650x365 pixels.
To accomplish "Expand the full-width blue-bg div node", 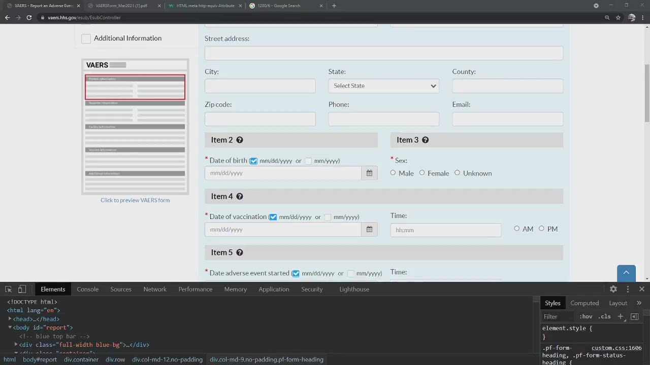I will (16, 345).
